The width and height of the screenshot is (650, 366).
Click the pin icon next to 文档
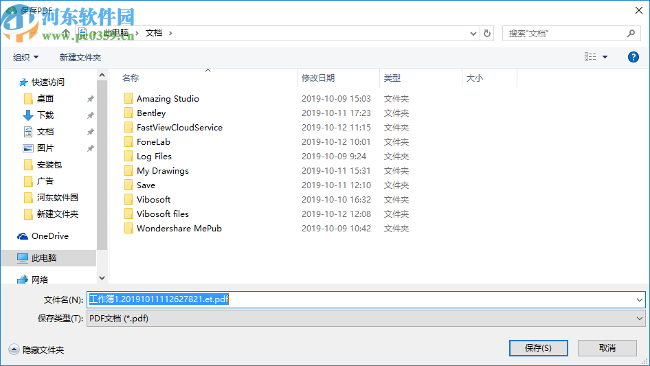[x=90, y=133]
